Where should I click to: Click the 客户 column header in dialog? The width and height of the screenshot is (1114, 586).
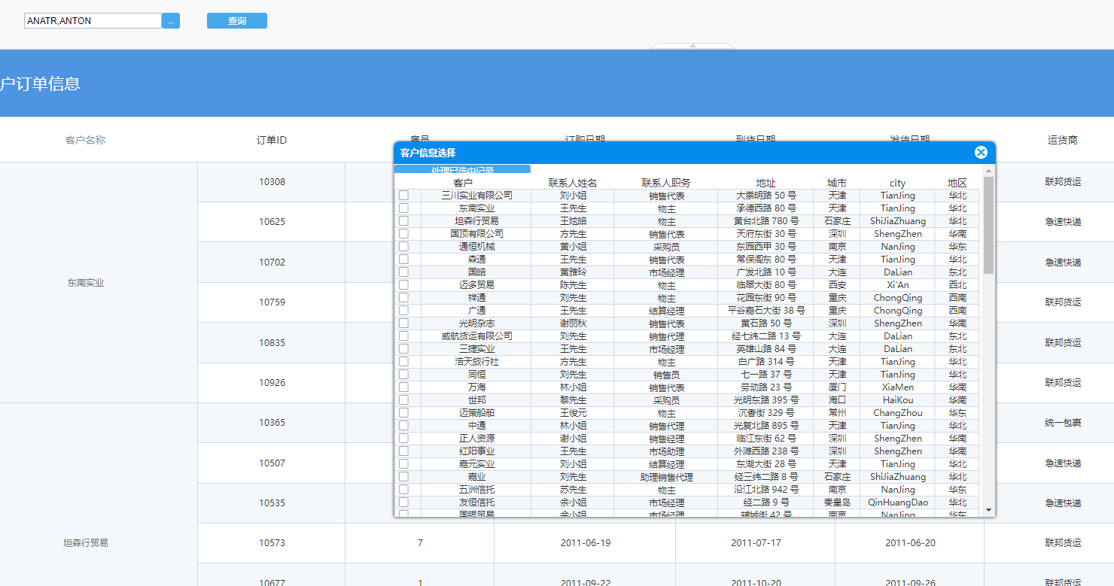click(x=463, y=183)
